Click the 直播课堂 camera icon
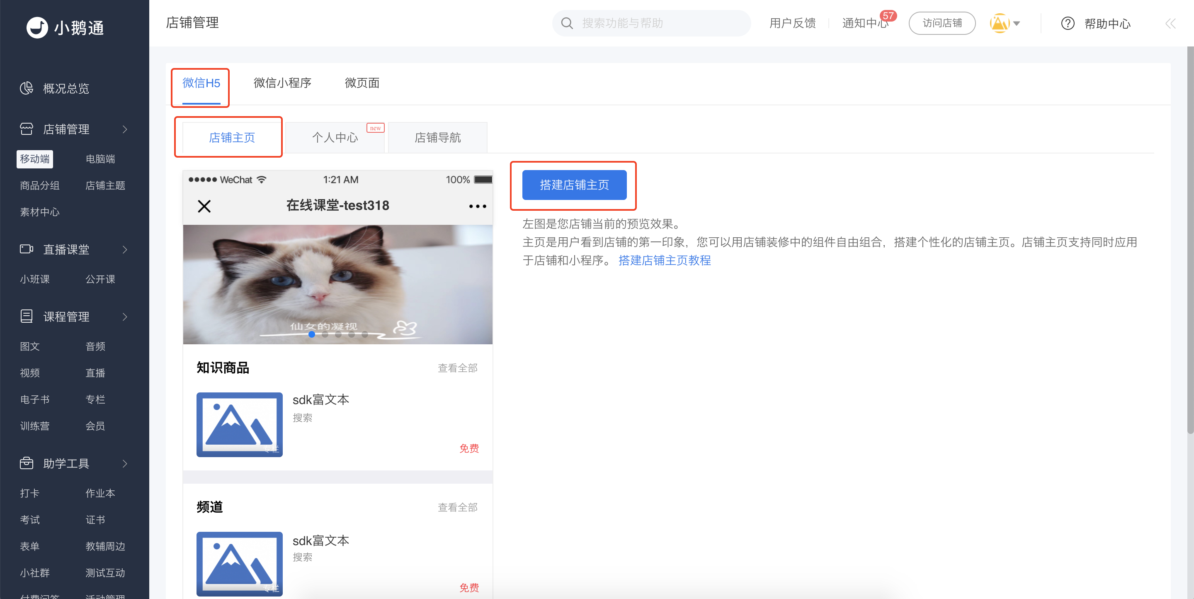Screen dimensions: 1194x599 point(27,249)
